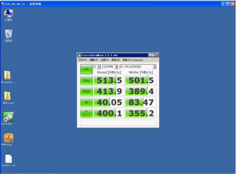
Task: Start the Seq benchmark test
Action: [x=86, y=80]
